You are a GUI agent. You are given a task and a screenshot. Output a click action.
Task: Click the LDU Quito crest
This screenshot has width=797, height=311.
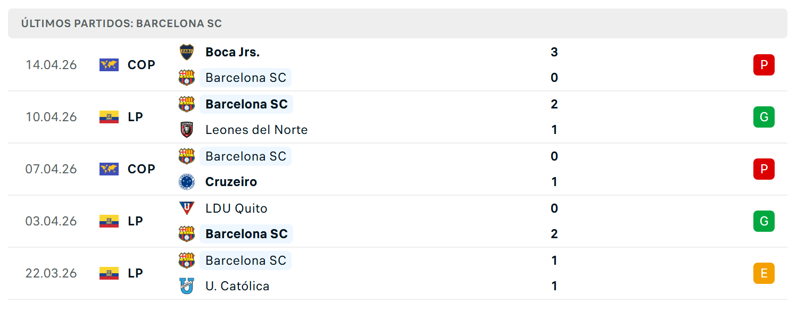point(186,208)
